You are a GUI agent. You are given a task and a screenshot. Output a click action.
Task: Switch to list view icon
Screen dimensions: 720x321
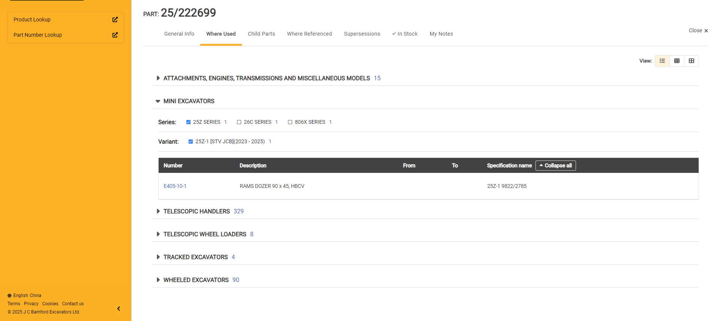(662, 61)
